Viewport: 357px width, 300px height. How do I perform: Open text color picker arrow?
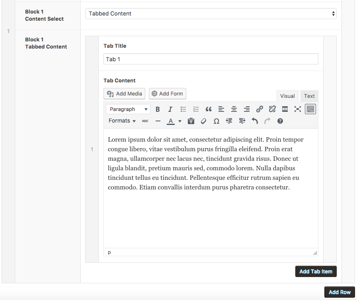tap(180, 121)
